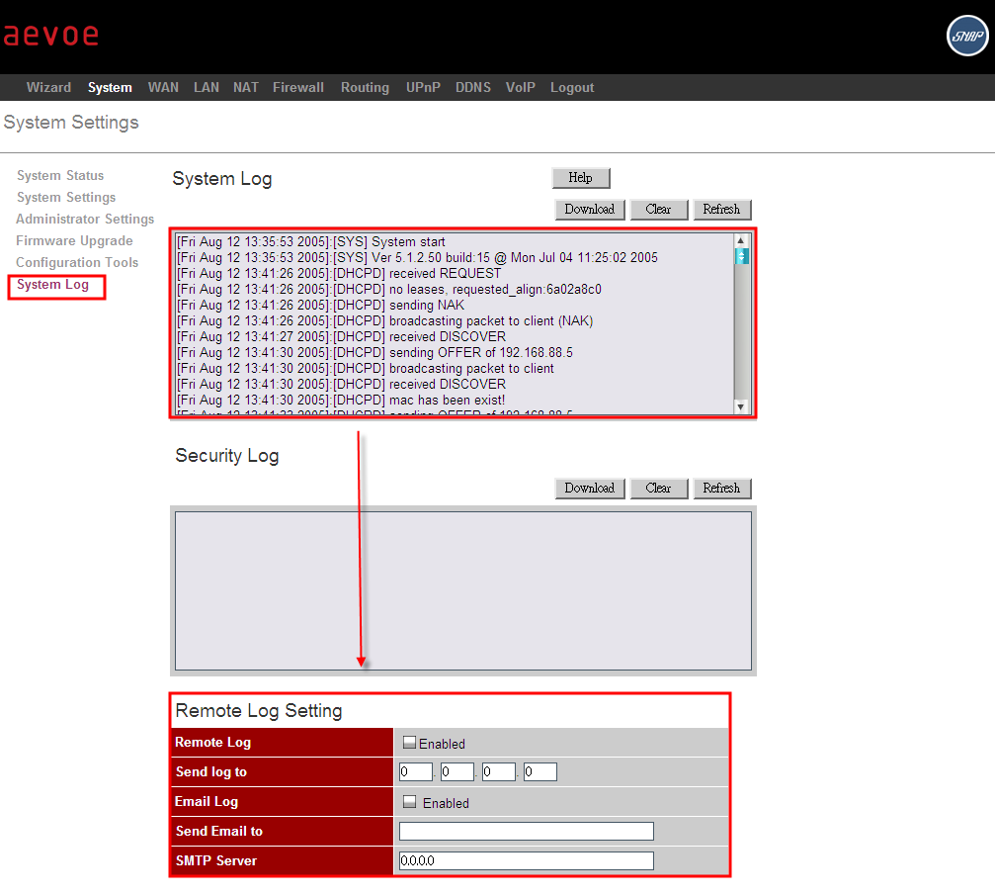Click second octet of Send log to

(456, 772)
